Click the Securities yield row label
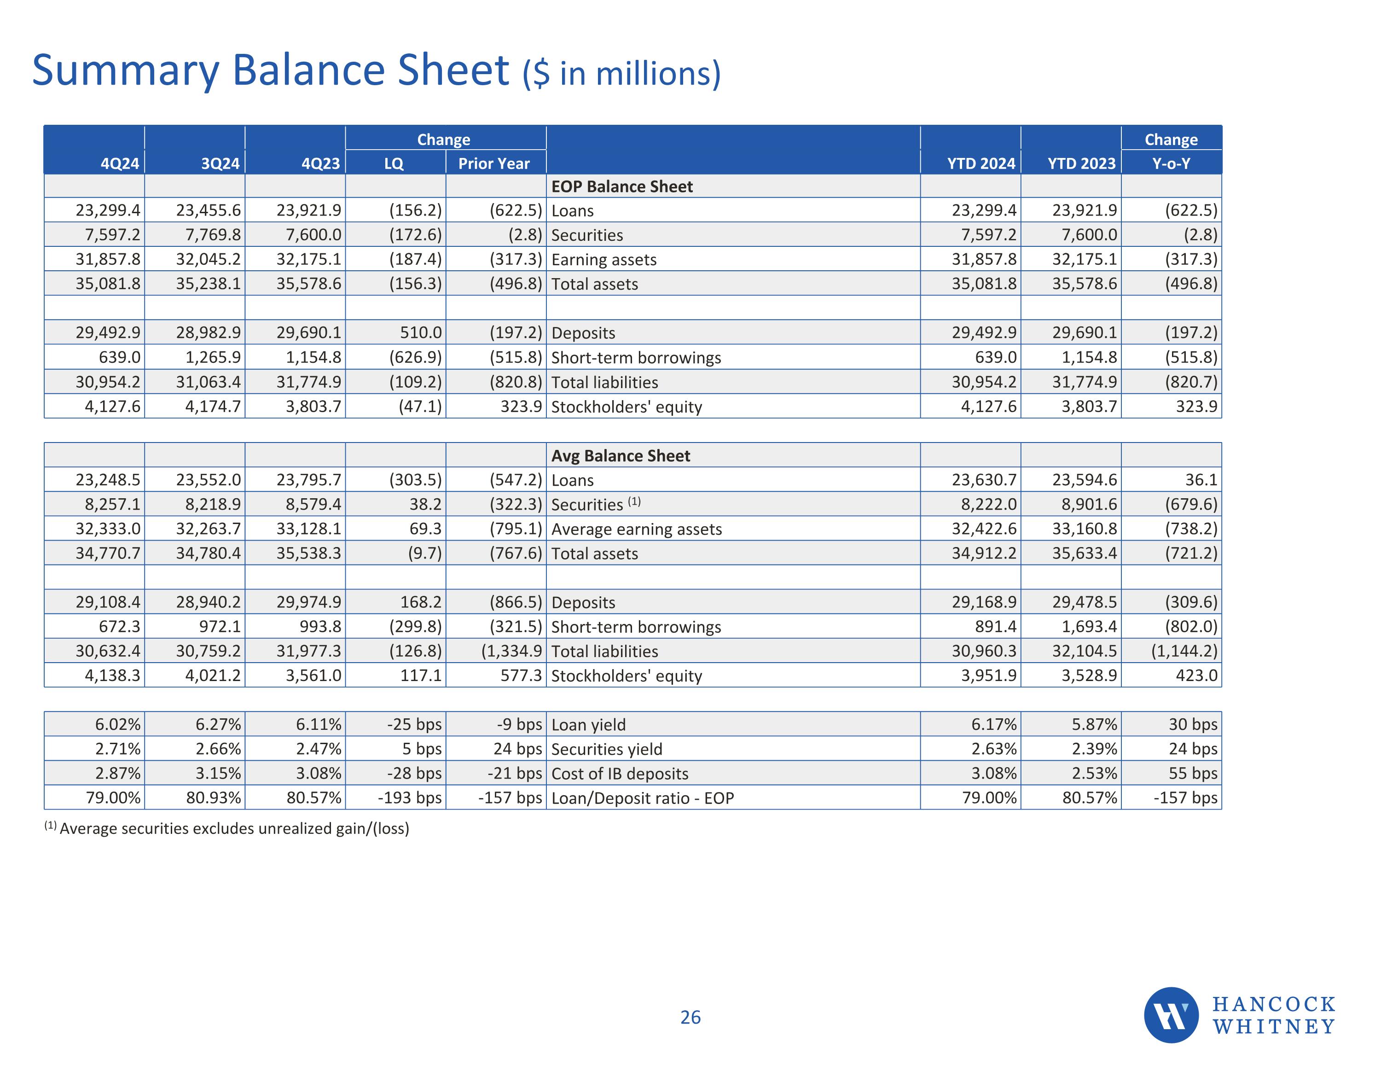The width and height of the screenshot is (1381, 1066). [x=606, y=749]
